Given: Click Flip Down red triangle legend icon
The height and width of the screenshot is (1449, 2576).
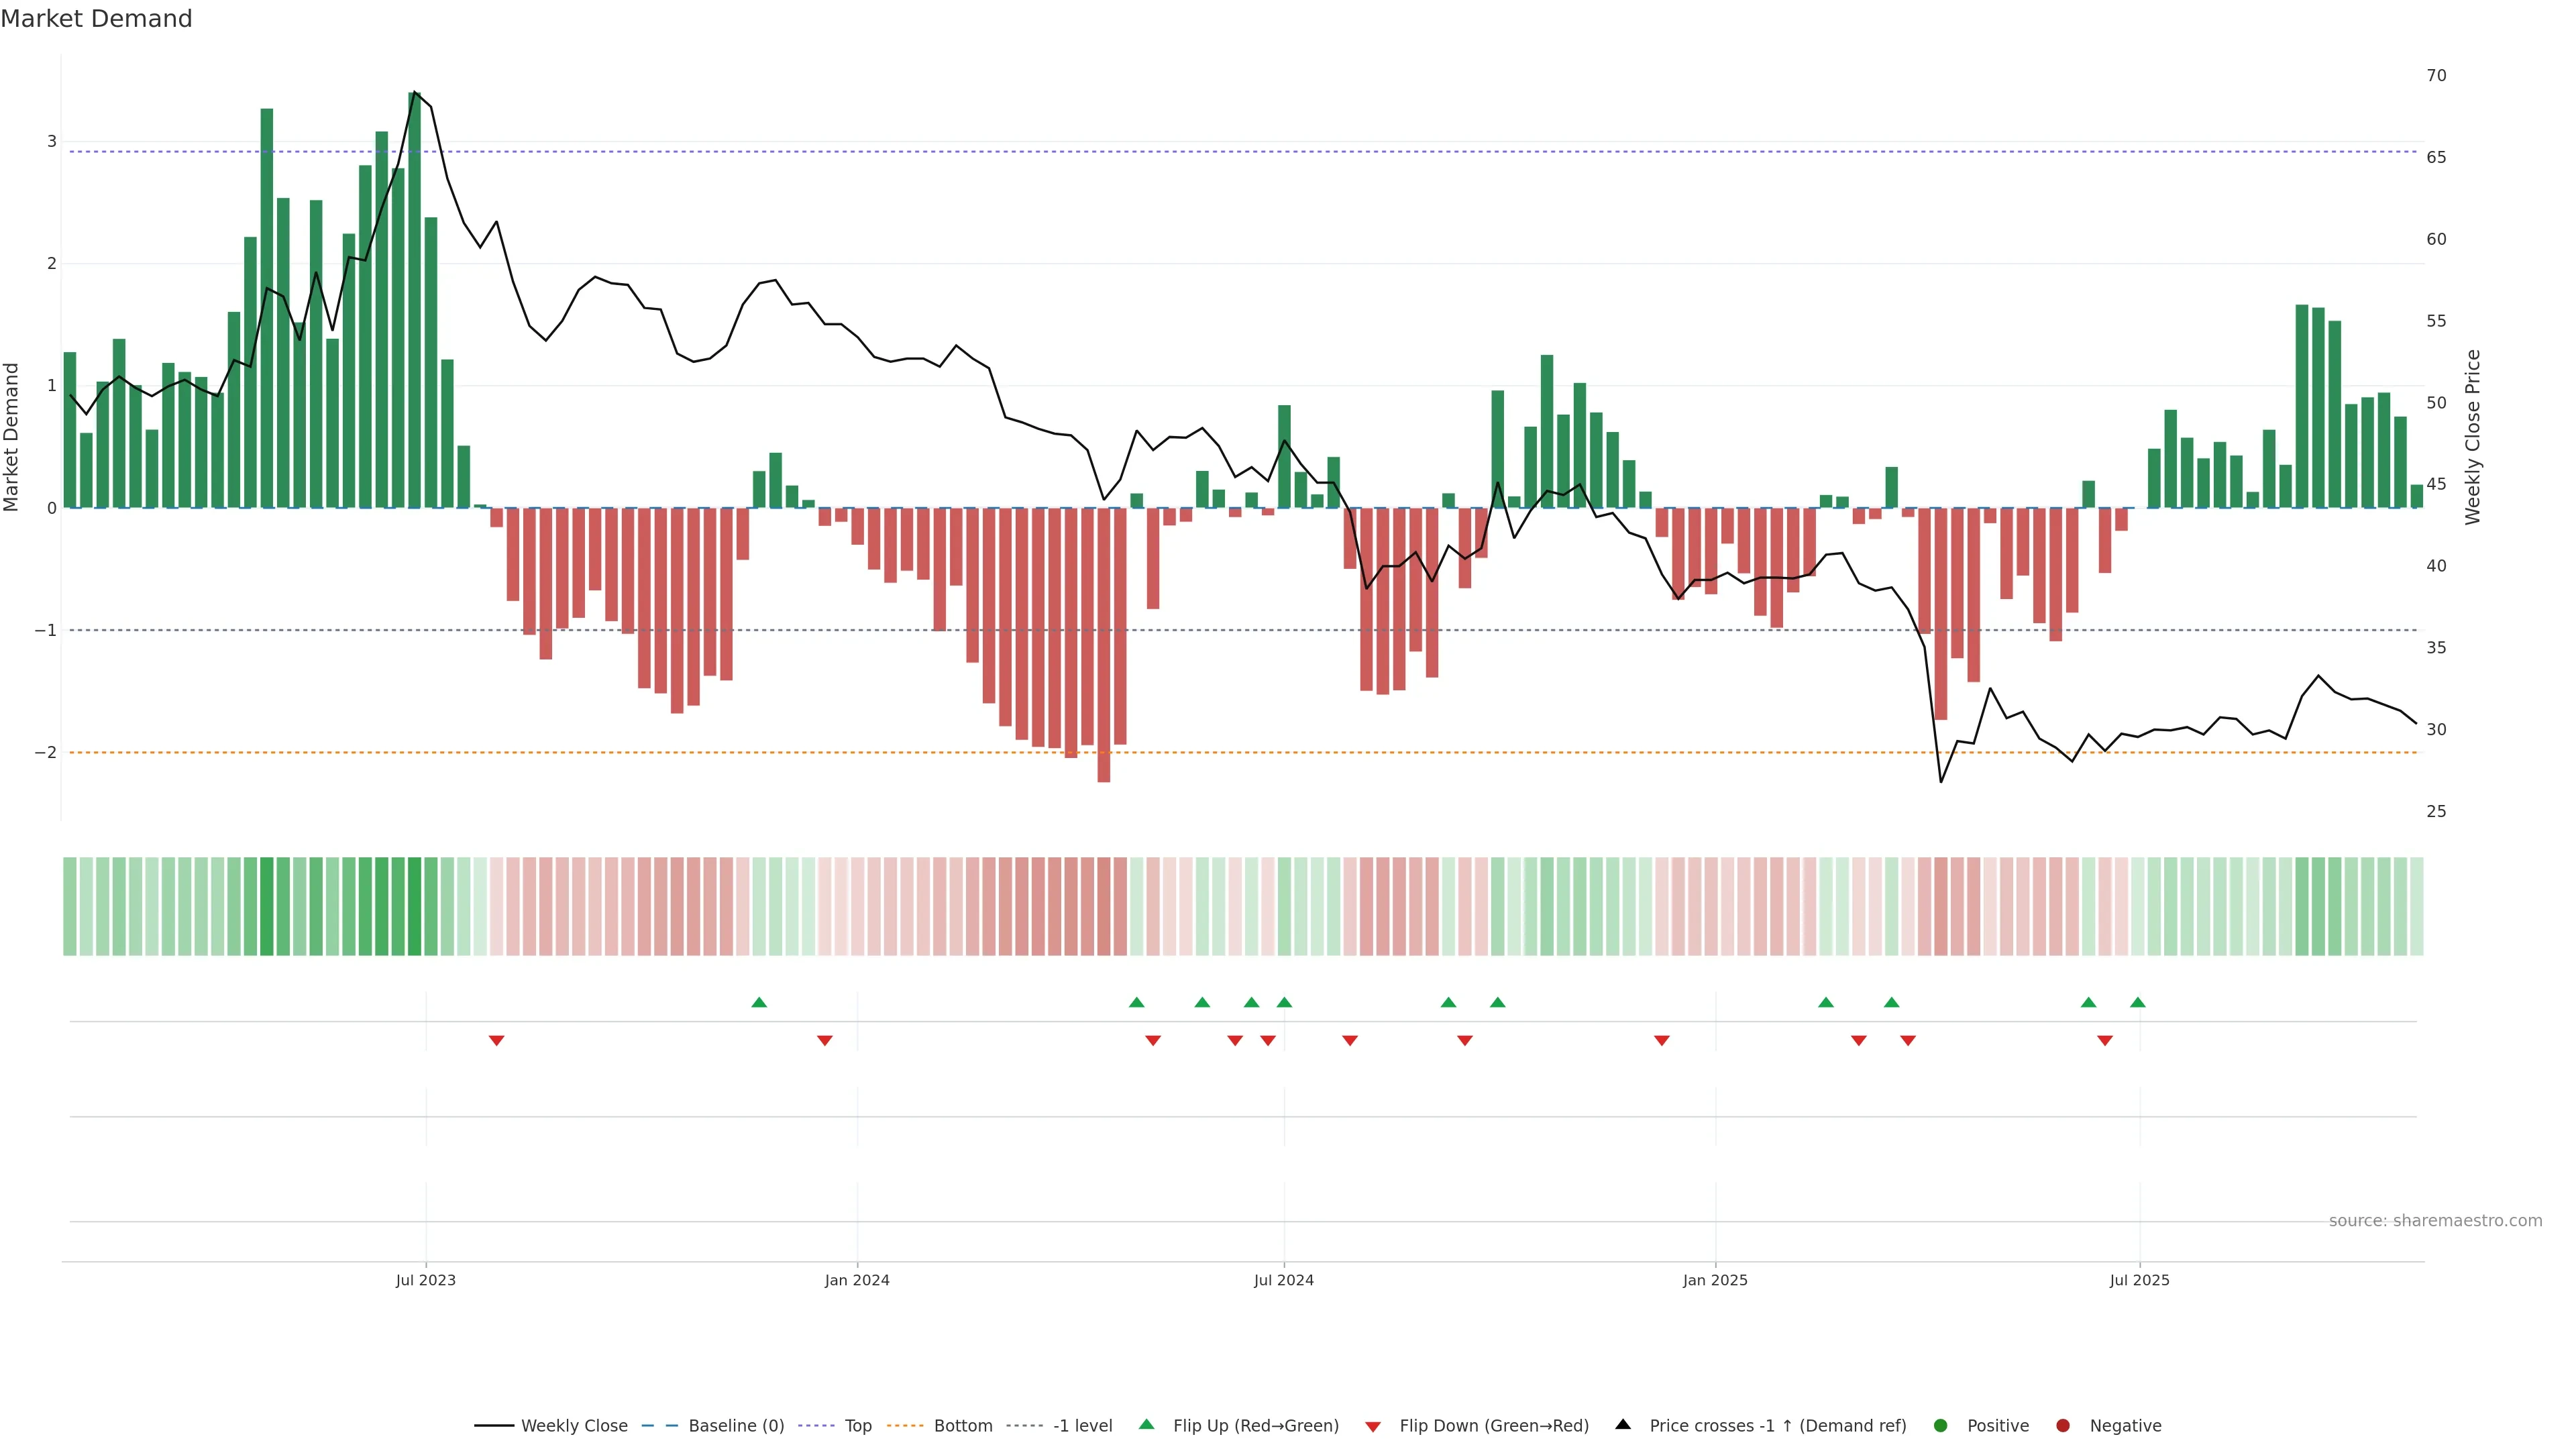Looking at the screenshot, I should pyautogui.click(x=1373, y=1427).
